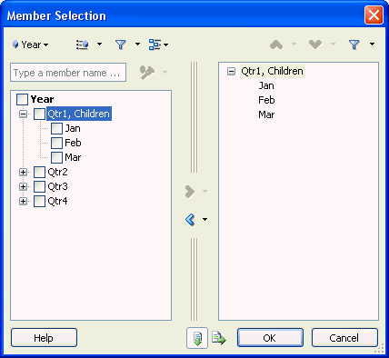Check the Year root checkbox
The image size is (389, 358).
(23, 99)
